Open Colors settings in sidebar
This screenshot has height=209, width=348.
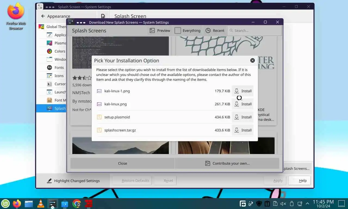pyautogui.click(x=56, y=51)
